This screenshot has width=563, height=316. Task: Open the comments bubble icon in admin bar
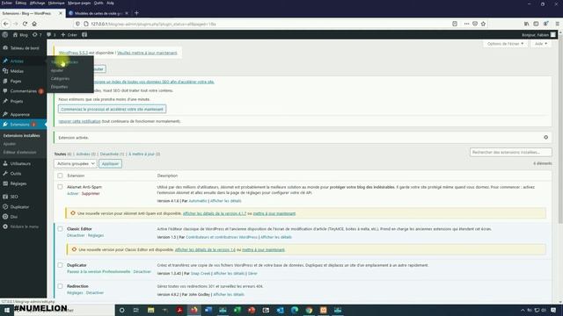click(51, 35)
